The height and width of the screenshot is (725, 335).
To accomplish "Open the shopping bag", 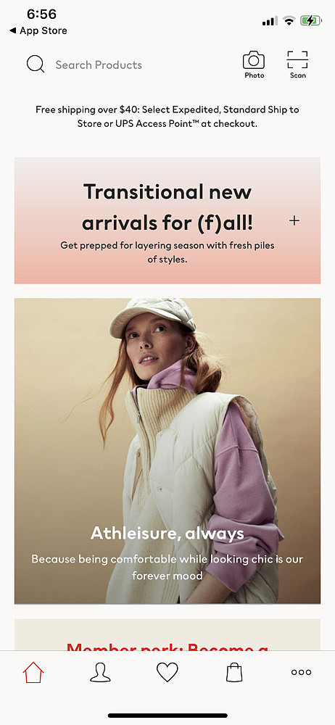I will click(x=234, y=672).
